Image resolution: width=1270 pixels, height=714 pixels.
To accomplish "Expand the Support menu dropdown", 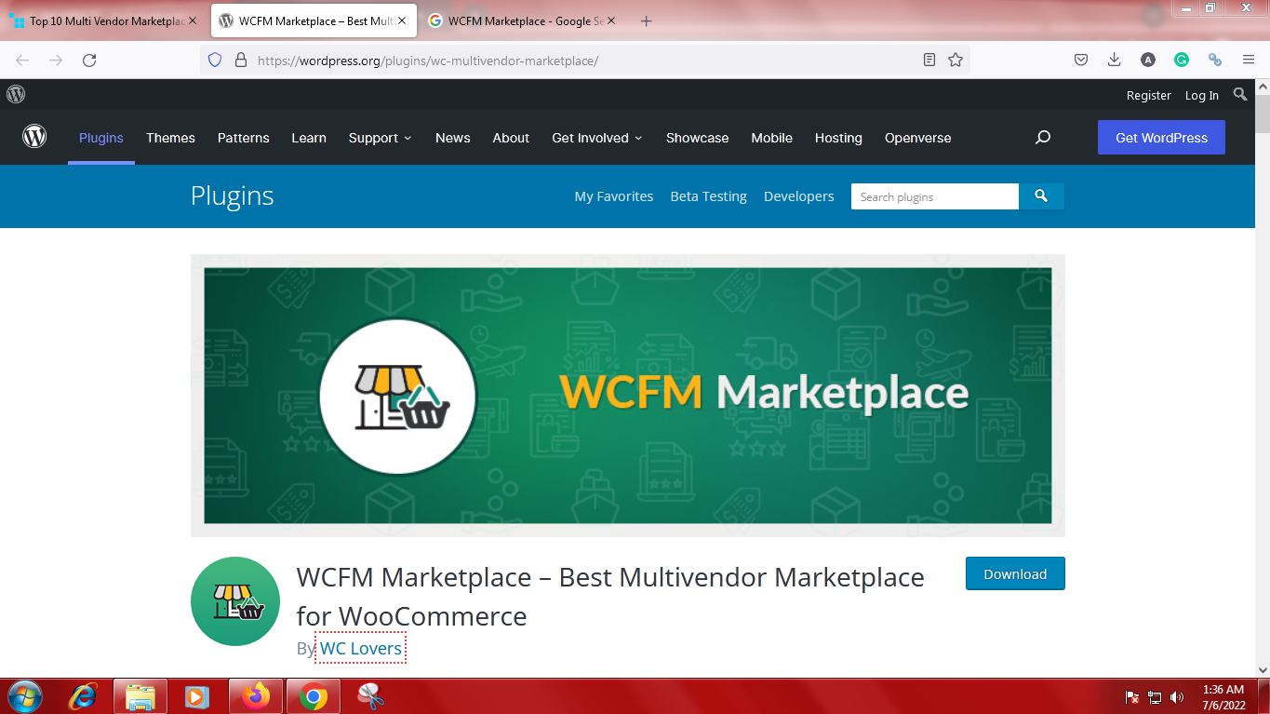I will pyautogui.click(x=380, y=138).
